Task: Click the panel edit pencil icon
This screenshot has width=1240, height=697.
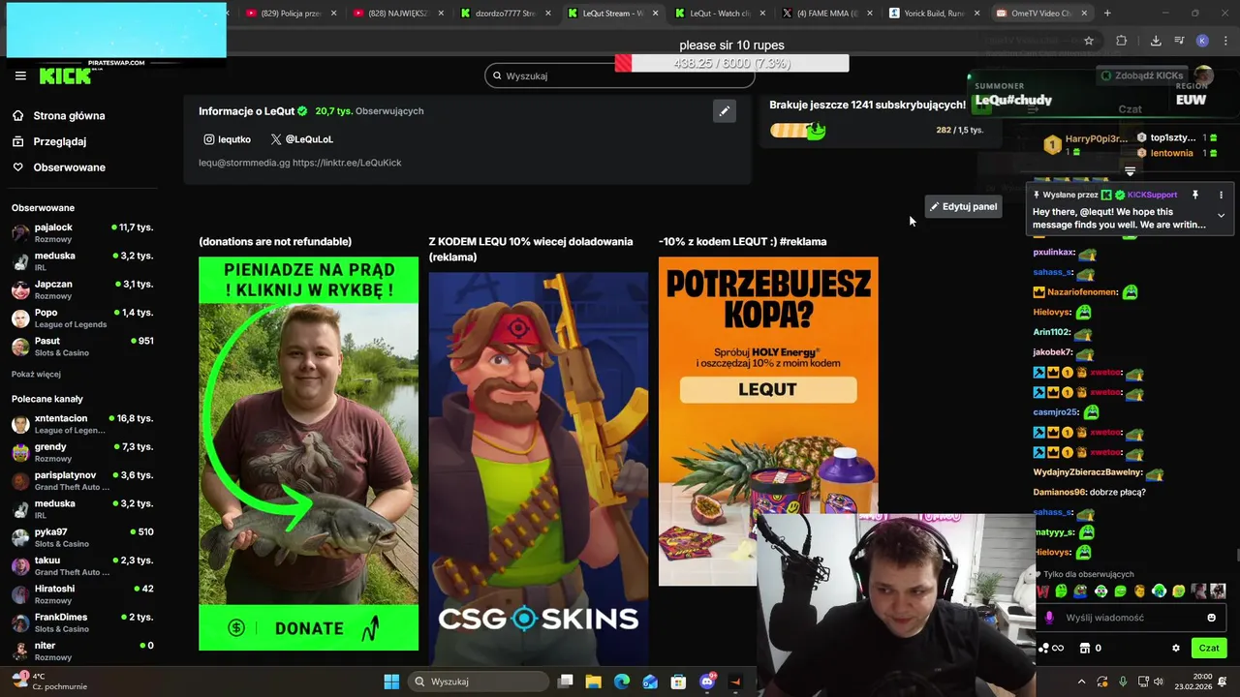Action: (724, 111)
